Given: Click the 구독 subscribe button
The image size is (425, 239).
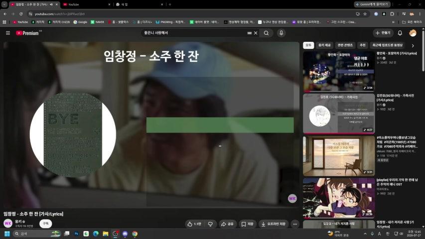Looking at the screenshot, I should click(45, 223).
